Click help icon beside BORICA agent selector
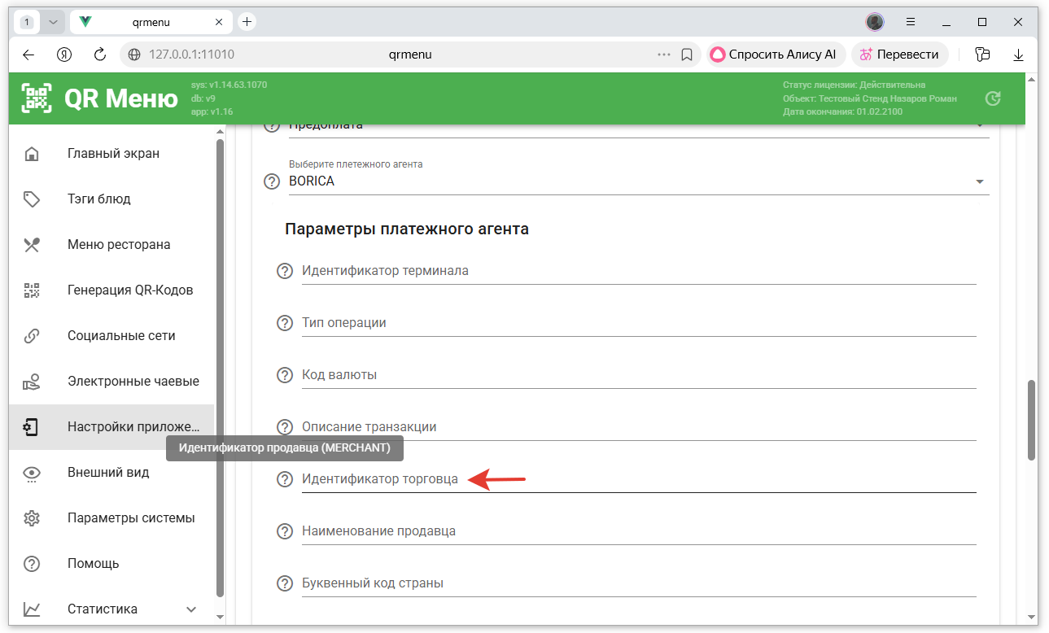This screenshot has width=1049, height=633. [x=272, y=181]
